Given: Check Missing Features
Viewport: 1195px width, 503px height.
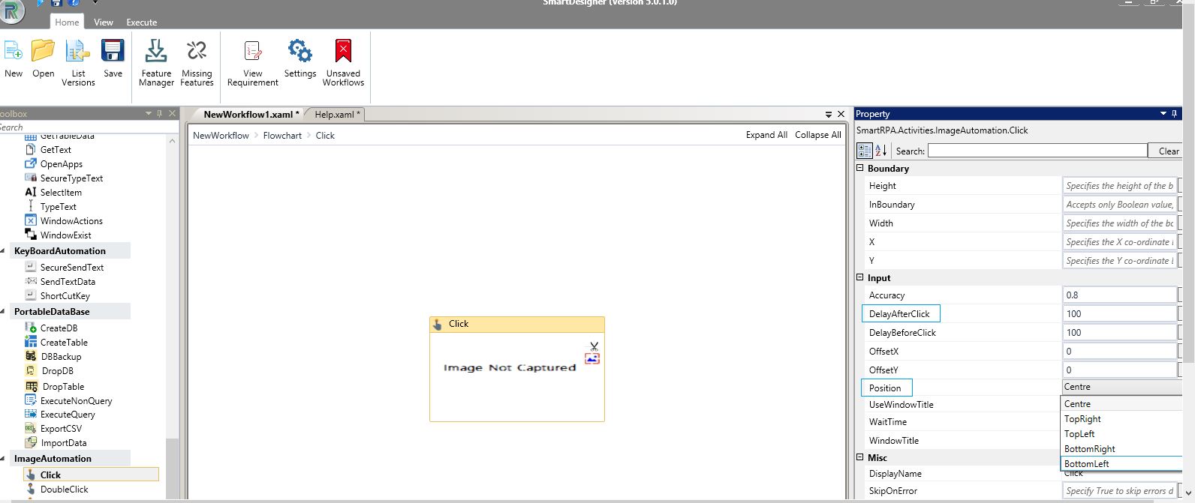Looking at the screenshot, I should click(197, 51).
